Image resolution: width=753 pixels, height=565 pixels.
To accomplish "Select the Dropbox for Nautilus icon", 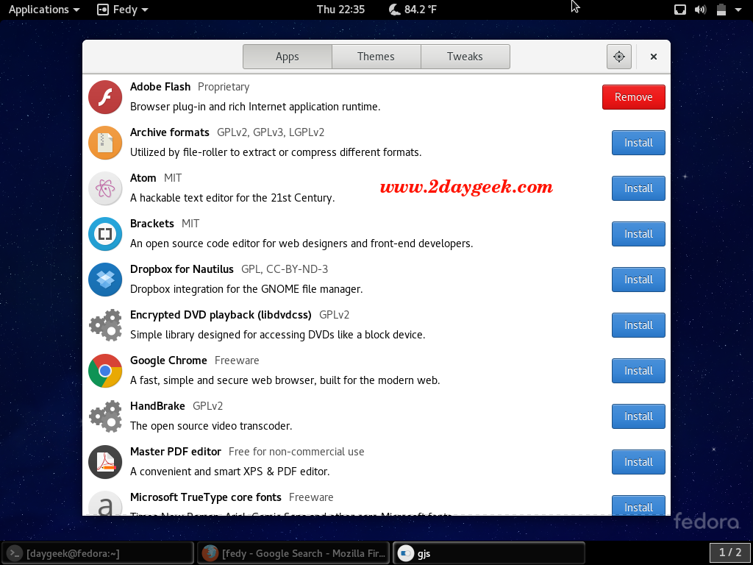I will (105, 280).
